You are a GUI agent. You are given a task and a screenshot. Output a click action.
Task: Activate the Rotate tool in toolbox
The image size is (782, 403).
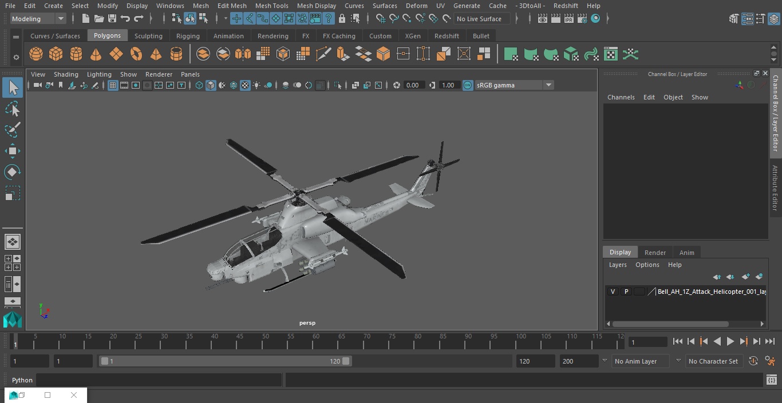pos(12,172)
